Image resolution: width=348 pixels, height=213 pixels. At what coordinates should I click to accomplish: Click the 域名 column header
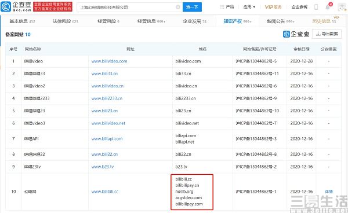click(x=202, y=49)
